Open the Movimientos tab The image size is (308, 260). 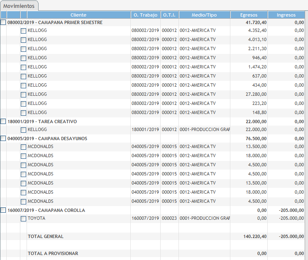tap(19, 6)
